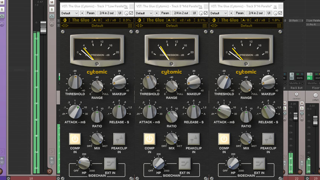Click the volume fader on the left mixer strip
This screenshot has height=180, width=320.
[x=43, y=27]
